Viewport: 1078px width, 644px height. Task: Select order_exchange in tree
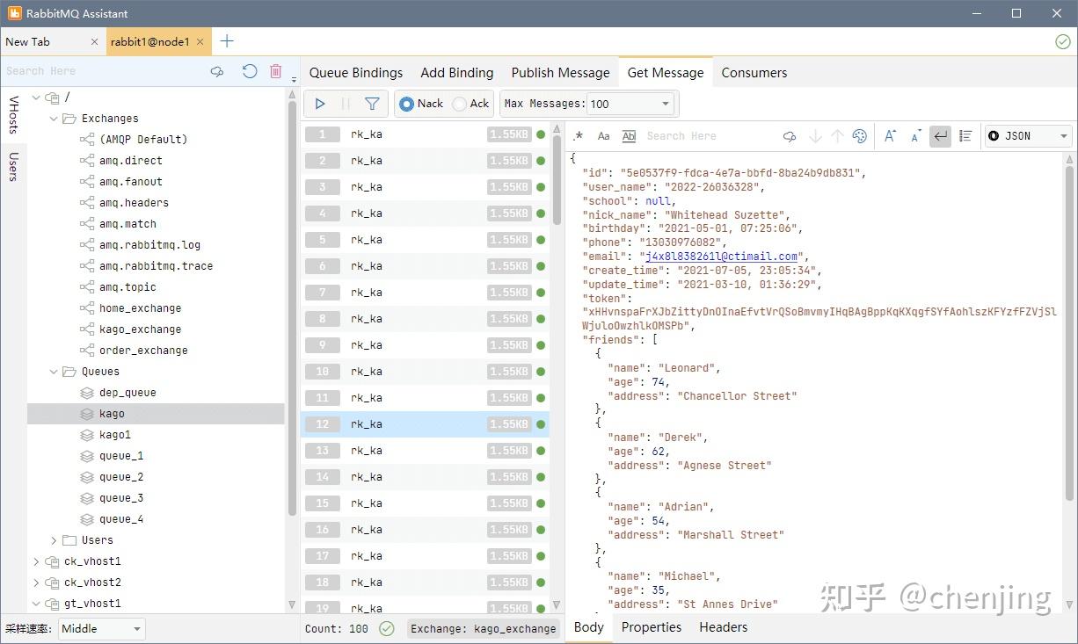click(144, 351)
